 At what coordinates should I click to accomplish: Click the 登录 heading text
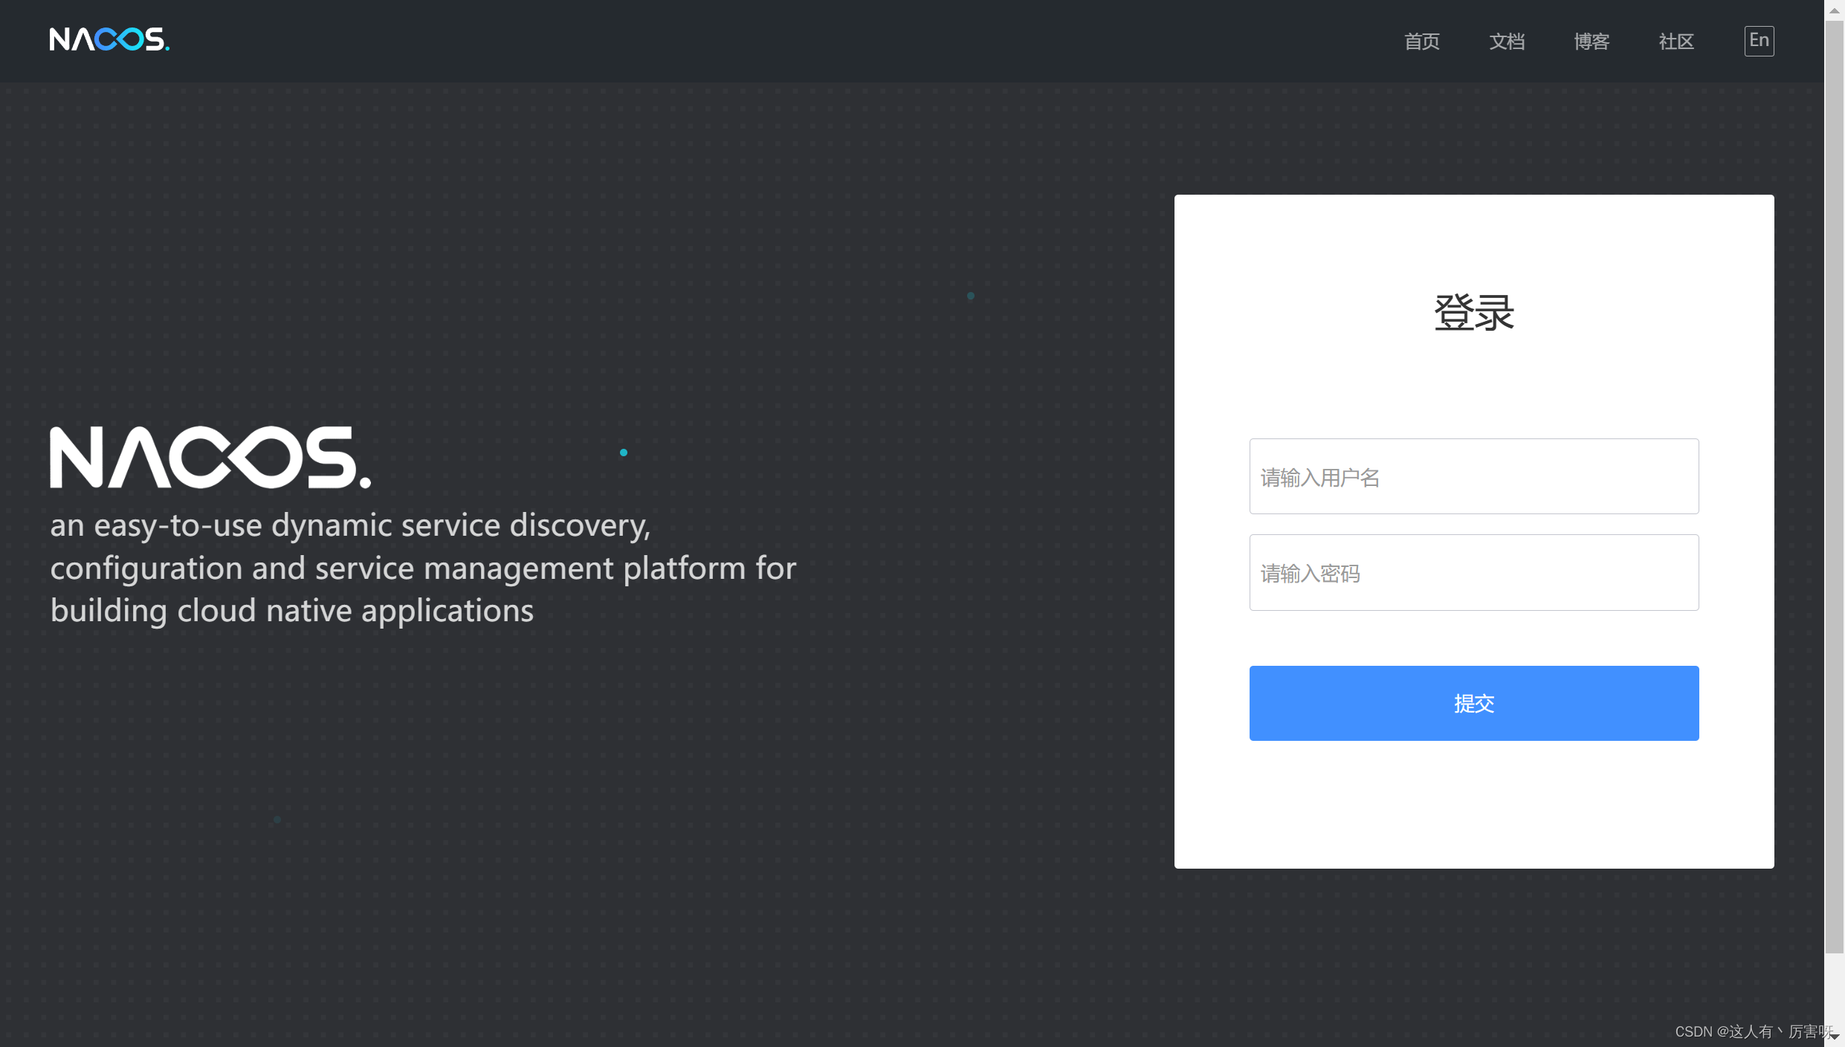click(1474, 312)
